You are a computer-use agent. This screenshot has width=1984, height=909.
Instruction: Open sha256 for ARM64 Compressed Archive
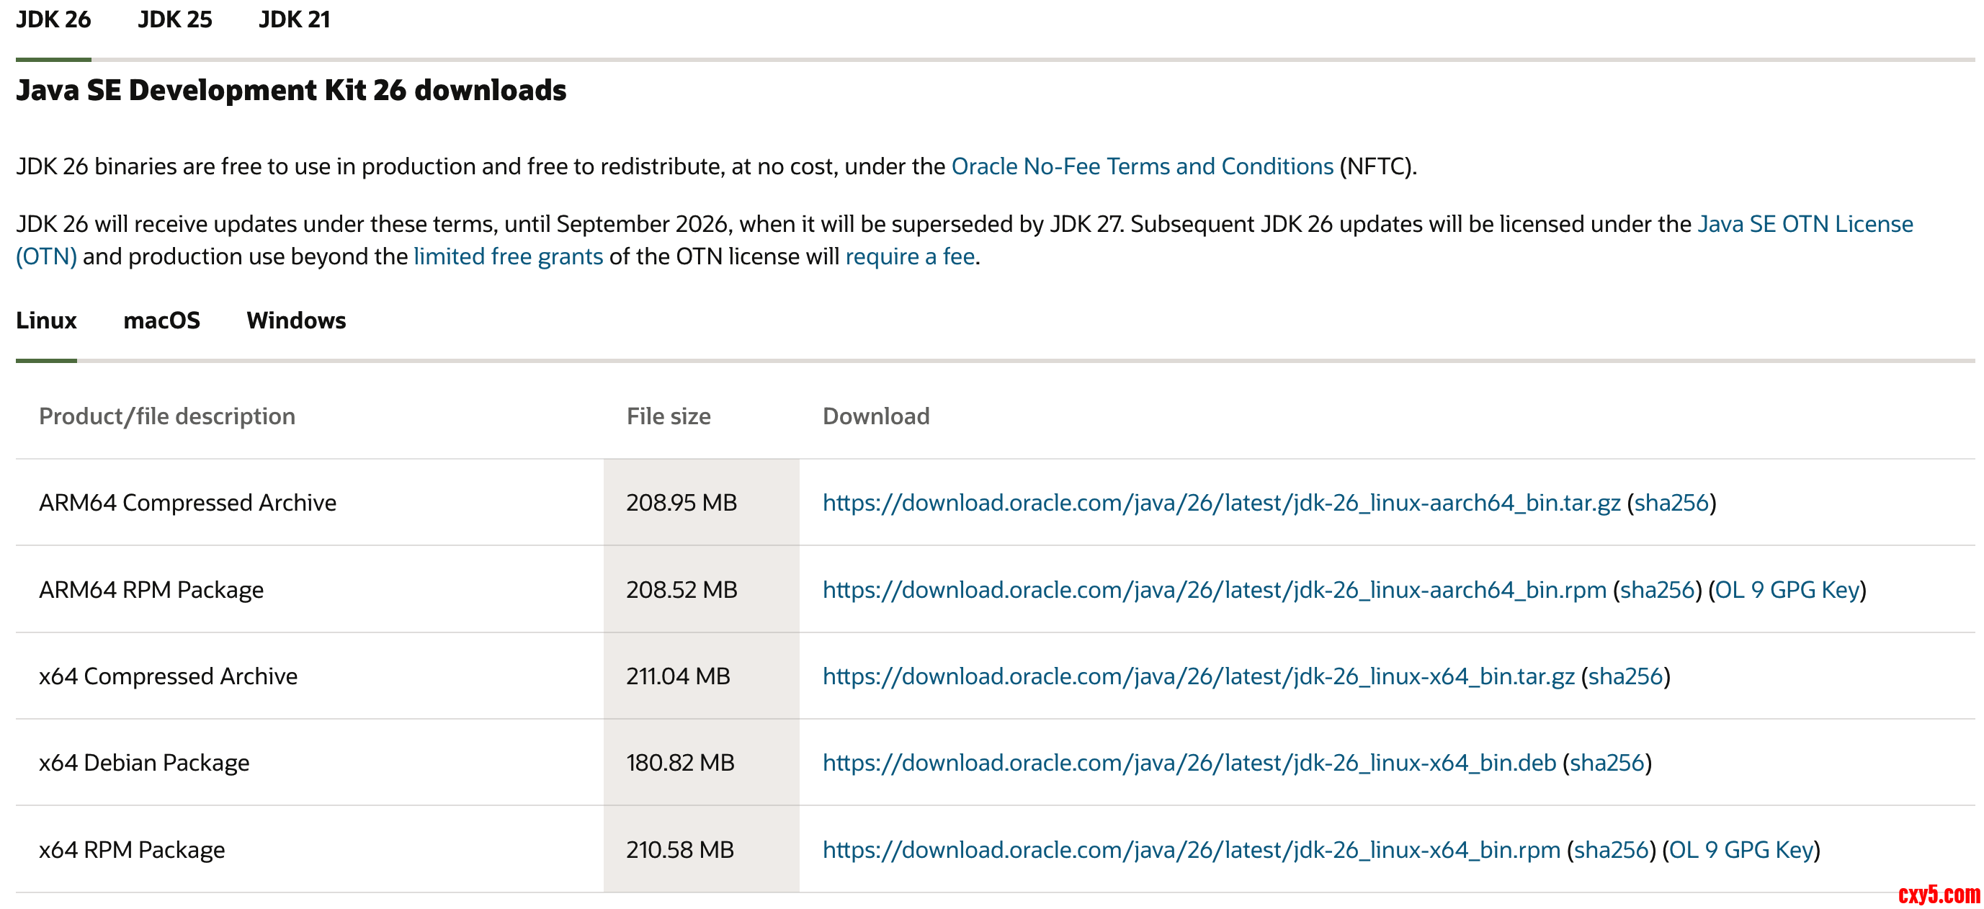(x=1671, y=503)
